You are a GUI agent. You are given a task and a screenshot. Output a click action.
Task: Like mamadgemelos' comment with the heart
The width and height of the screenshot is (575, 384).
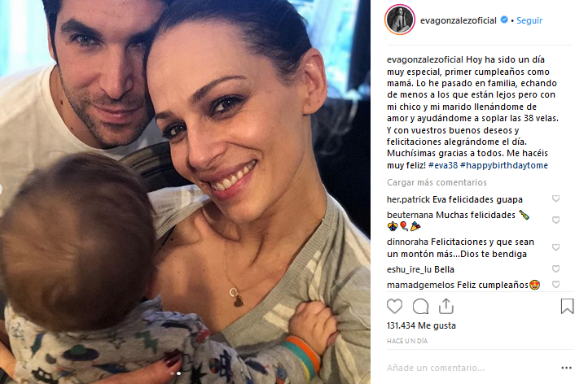click(x=556, y=284)
